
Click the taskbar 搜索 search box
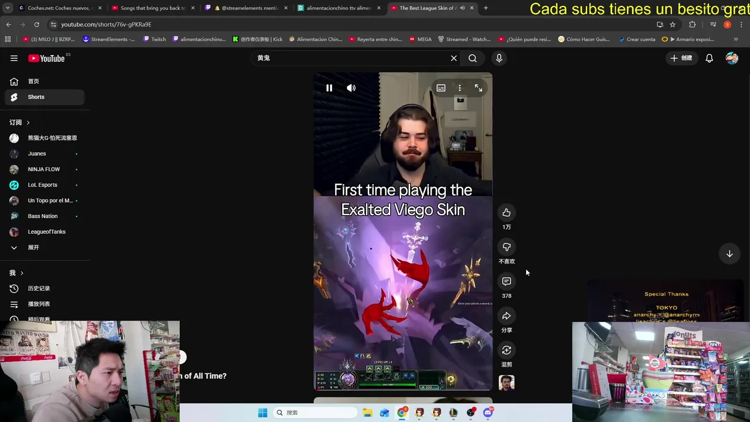(315, 413)
